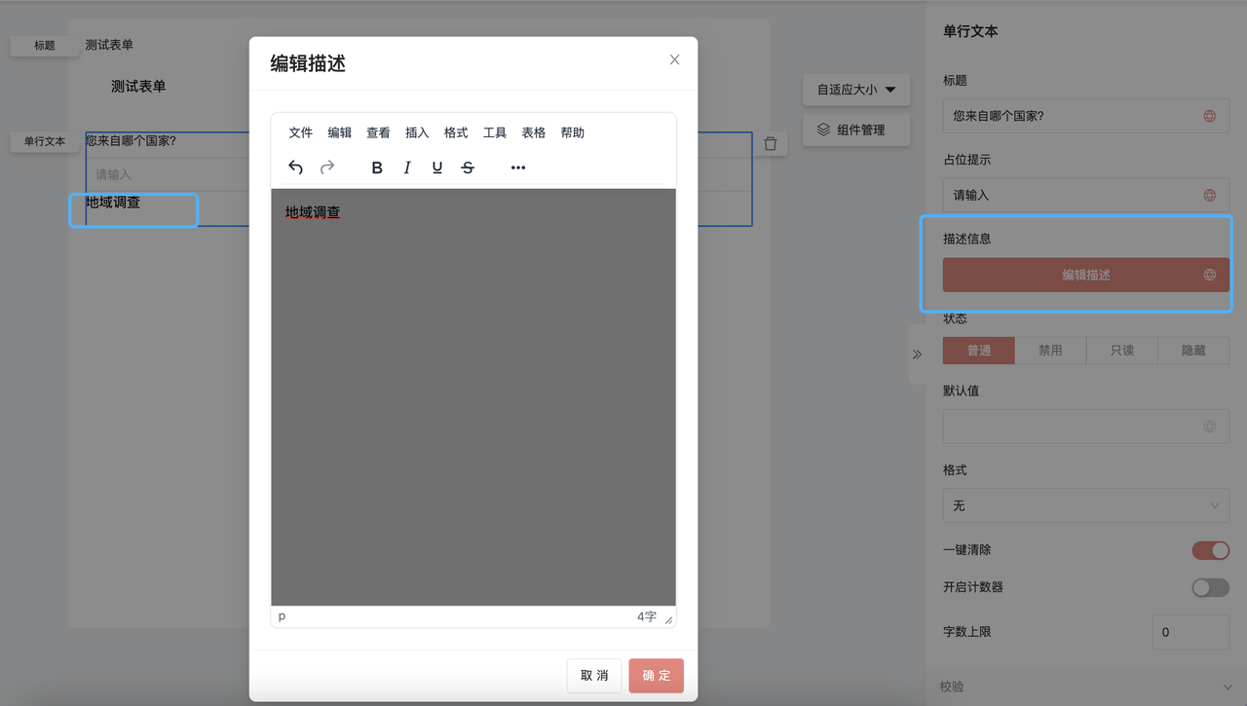Click the globe icon in 标题 field
This screenshot has height=706, width=1247.
click(x=1210, y=116)
